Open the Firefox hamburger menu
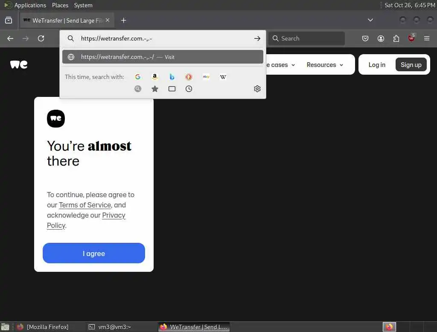Screen dimensions: 437x332 click(427, 38)
